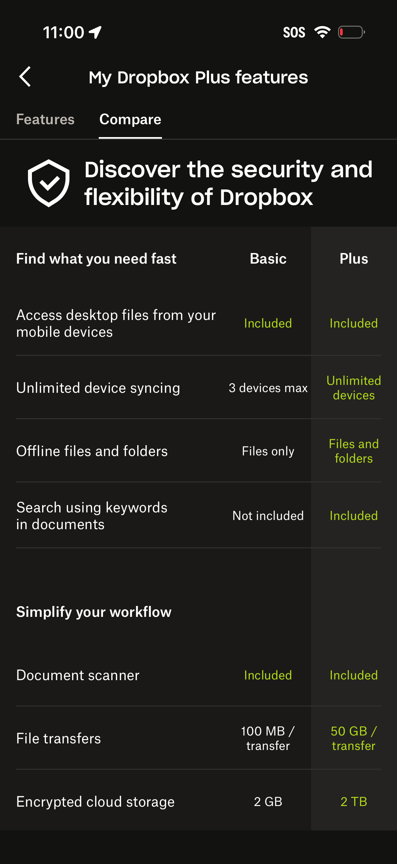Tap the Wi-Fi status icon

point(322,32)
